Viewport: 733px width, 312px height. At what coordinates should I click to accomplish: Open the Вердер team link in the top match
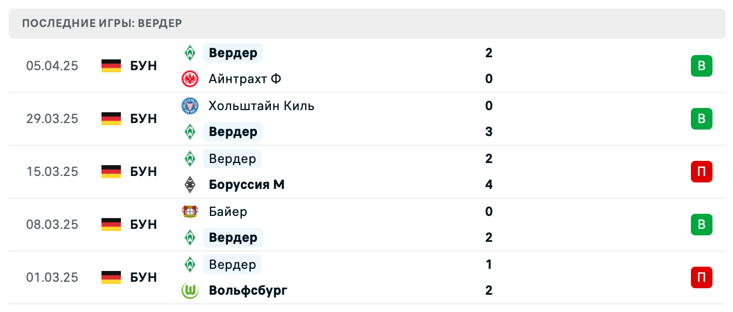pyautogui.click(x=233, y=53)
